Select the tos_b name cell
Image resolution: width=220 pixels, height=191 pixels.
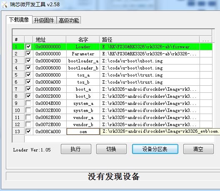pos(83,82)
